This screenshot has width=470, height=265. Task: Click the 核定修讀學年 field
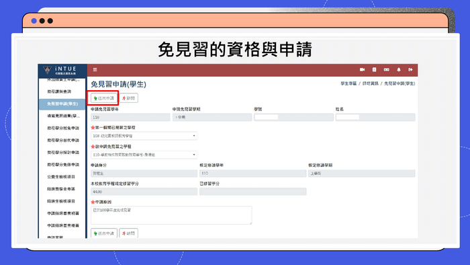(252, 174)
